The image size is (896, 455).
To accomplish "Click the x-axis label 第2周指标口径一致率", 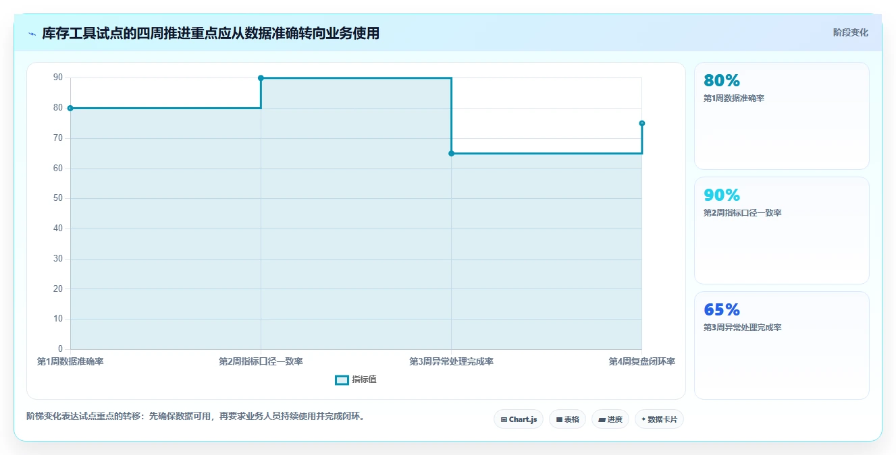I will (261, 361).
